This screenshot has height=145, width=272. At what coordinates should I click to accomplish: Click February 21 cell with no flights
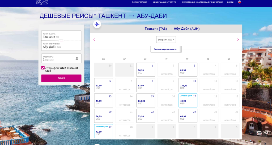pyautogui.click(x=125, y=116)
